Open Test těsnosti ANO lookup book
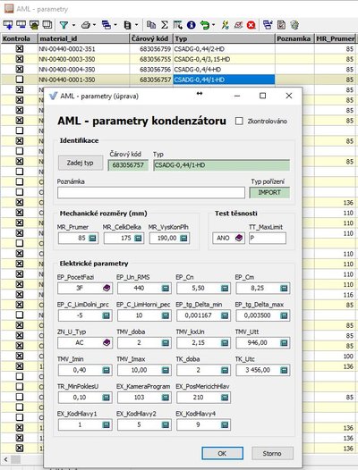Image resolution: width=358 pixels, height=470 pixels. click(x=239, y=239)
